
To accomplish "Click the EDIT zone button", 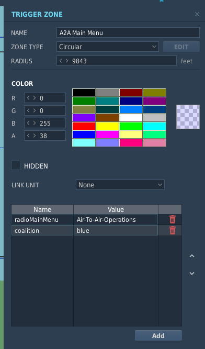I will pos(181,47).
